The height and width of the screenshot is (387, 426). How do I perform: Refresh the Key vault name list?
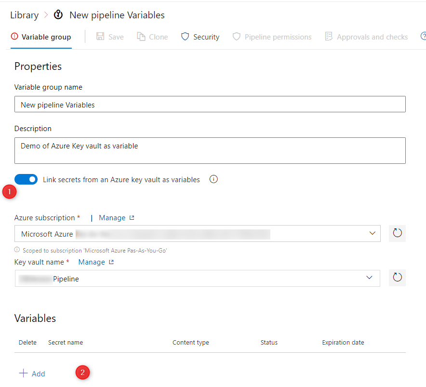397,278
